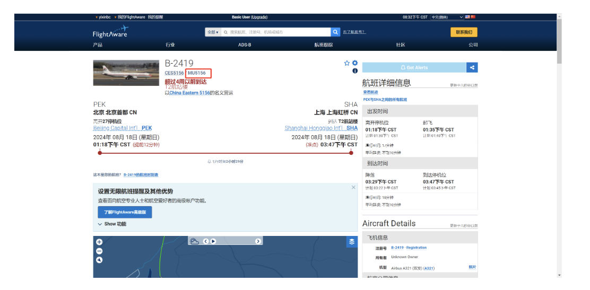
Task: Toggle weather overlay cloud icon on map
Action: click(x=195, y=241)
